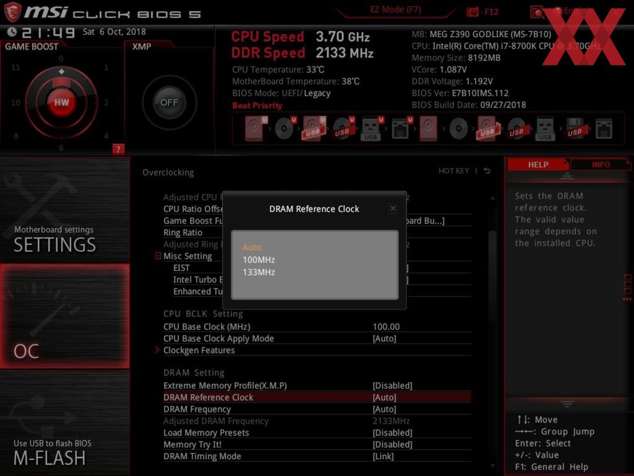This screenshot has height=476, width=634.
Task: Toggle the XMP OFF round button
Action: pos(169,102)
